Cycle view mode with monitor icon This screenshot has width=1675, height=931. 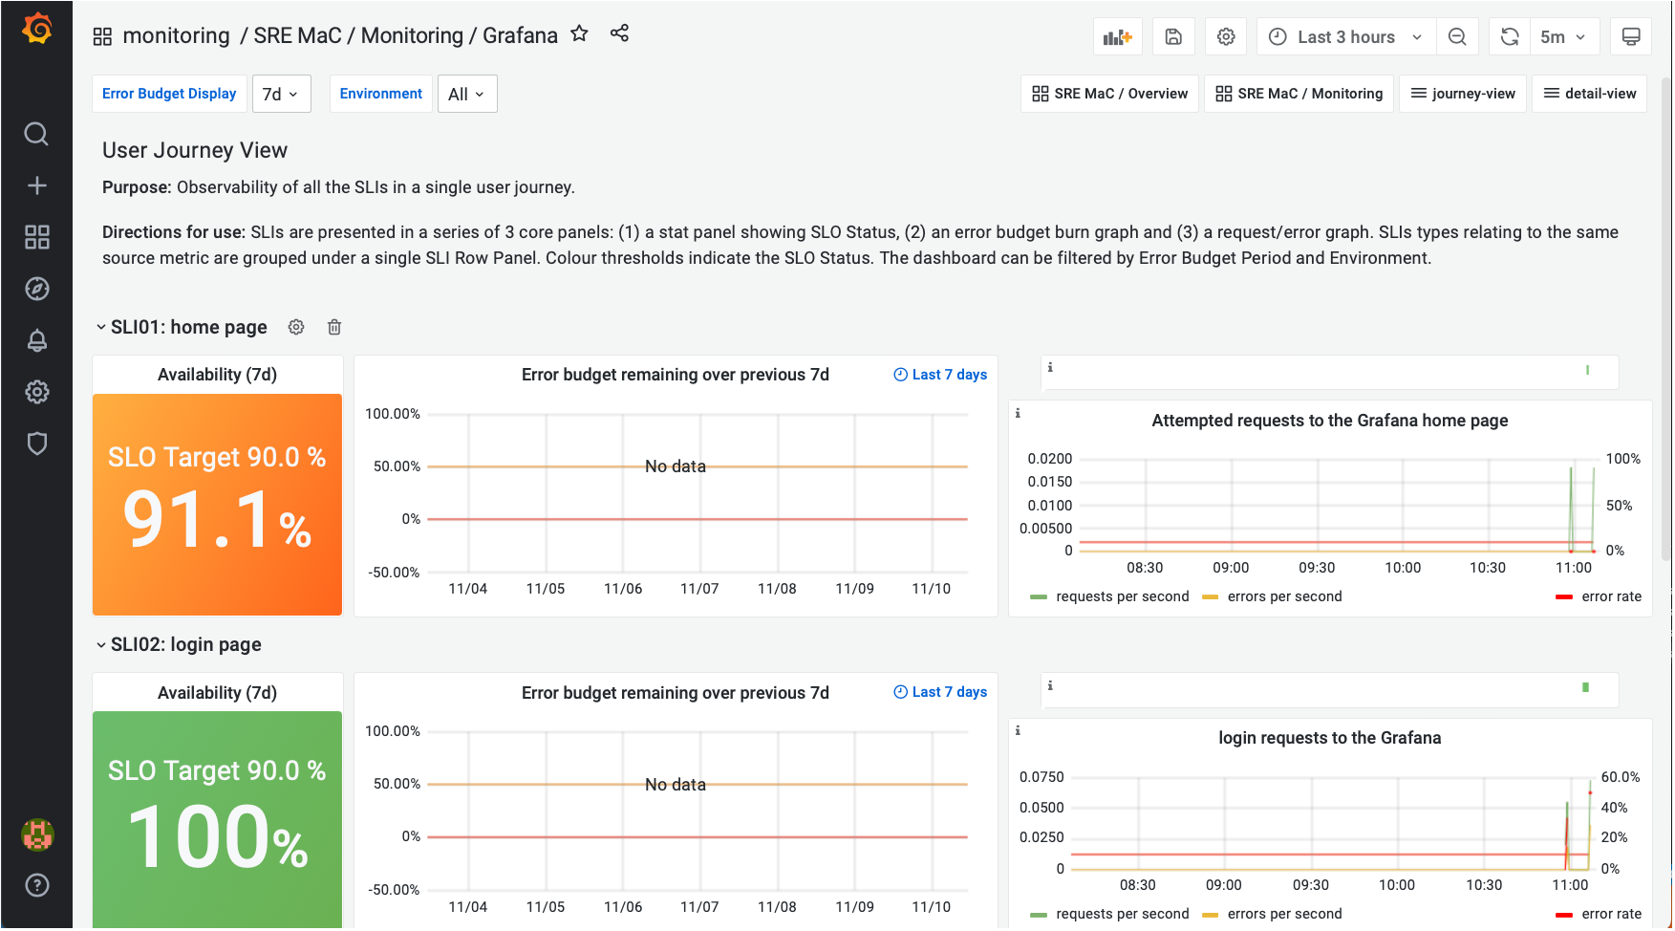1631,37
